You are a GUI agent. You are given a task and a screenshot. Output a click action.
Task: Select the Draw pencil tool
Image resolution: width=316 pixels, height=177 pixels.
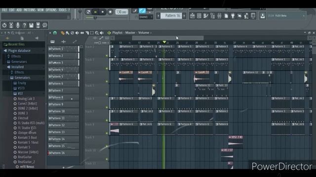coord(63,33)
